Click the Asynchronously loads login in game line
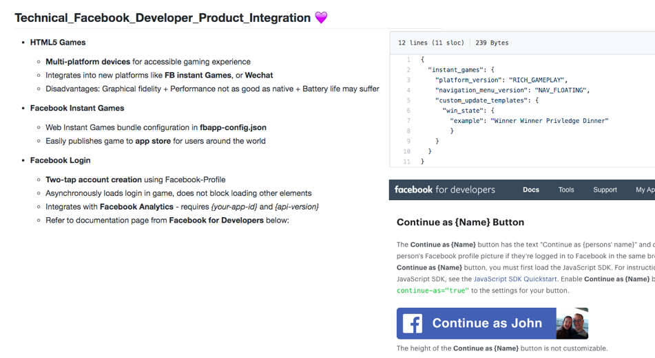The image size is (655, 358). [x=178, y=193]
